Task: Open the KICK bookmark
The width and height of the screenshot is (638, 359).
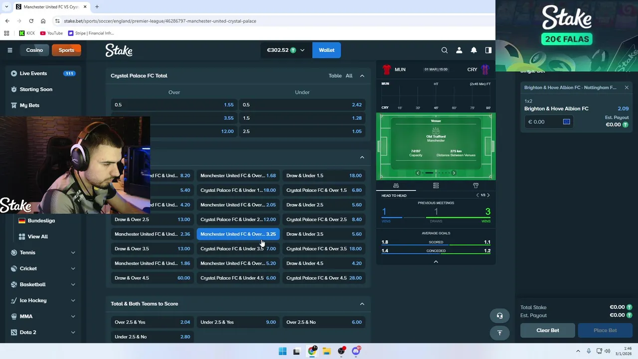Action: [x=27, y=33]
